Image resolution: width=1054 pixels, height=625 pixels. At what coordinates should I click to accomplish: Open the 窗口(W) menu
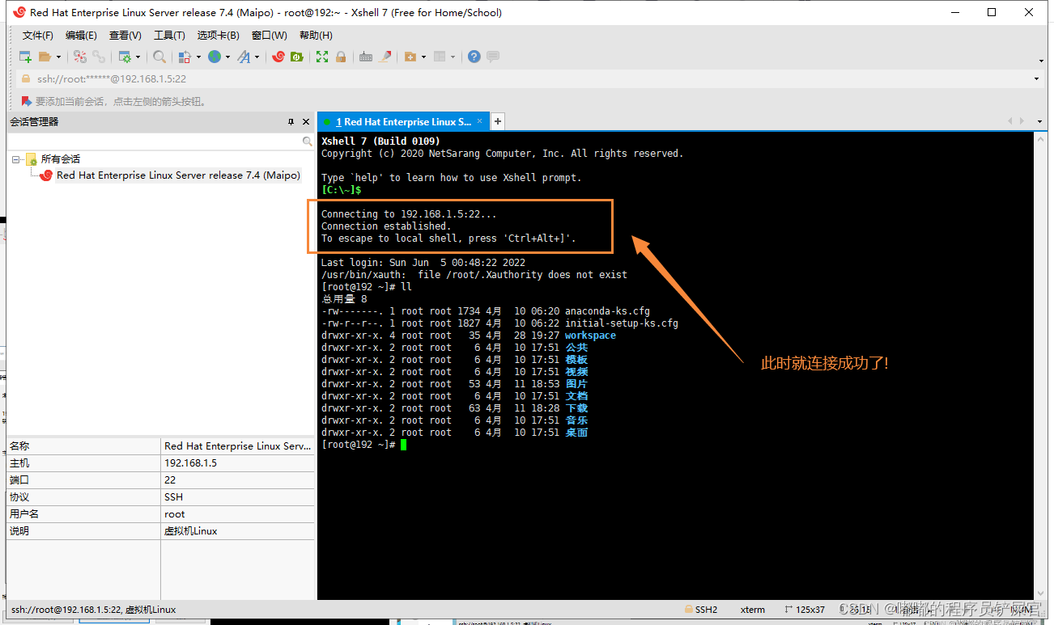(269, 36)
